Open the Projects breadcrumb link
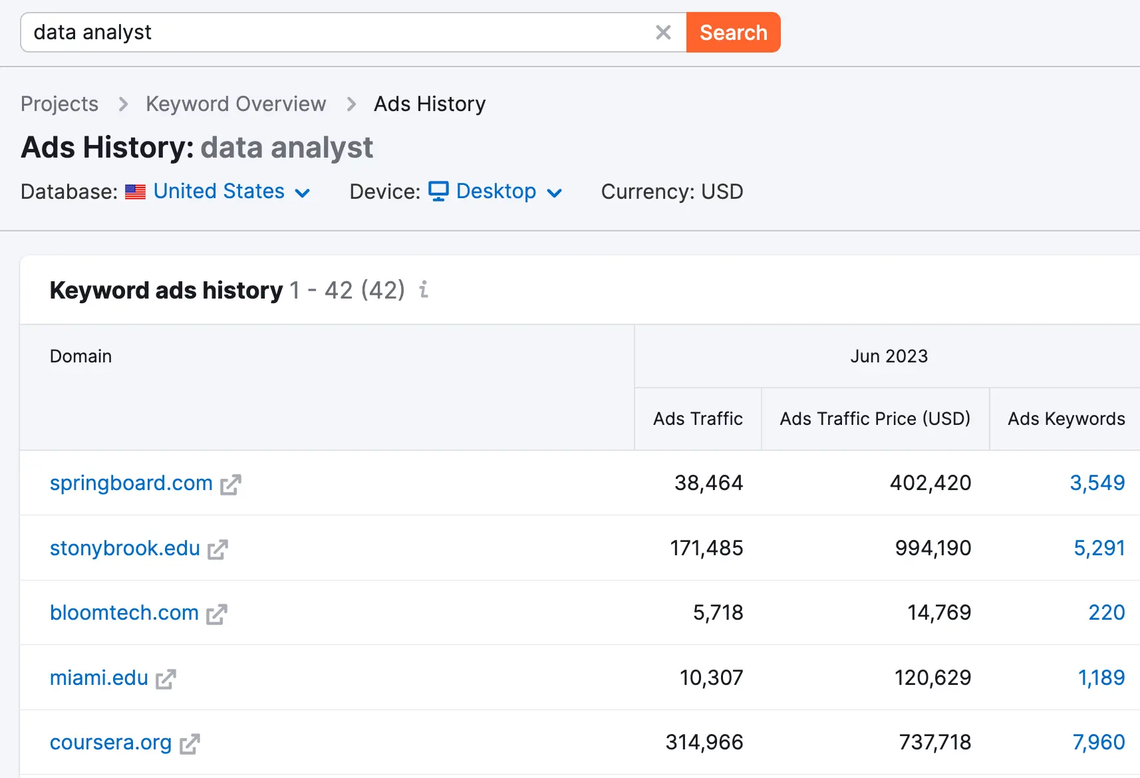The image size is (1140, 778). (x=59, y=104)
